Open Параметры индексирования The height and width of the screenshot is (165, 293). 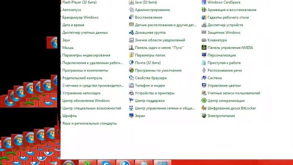[86, 55]
